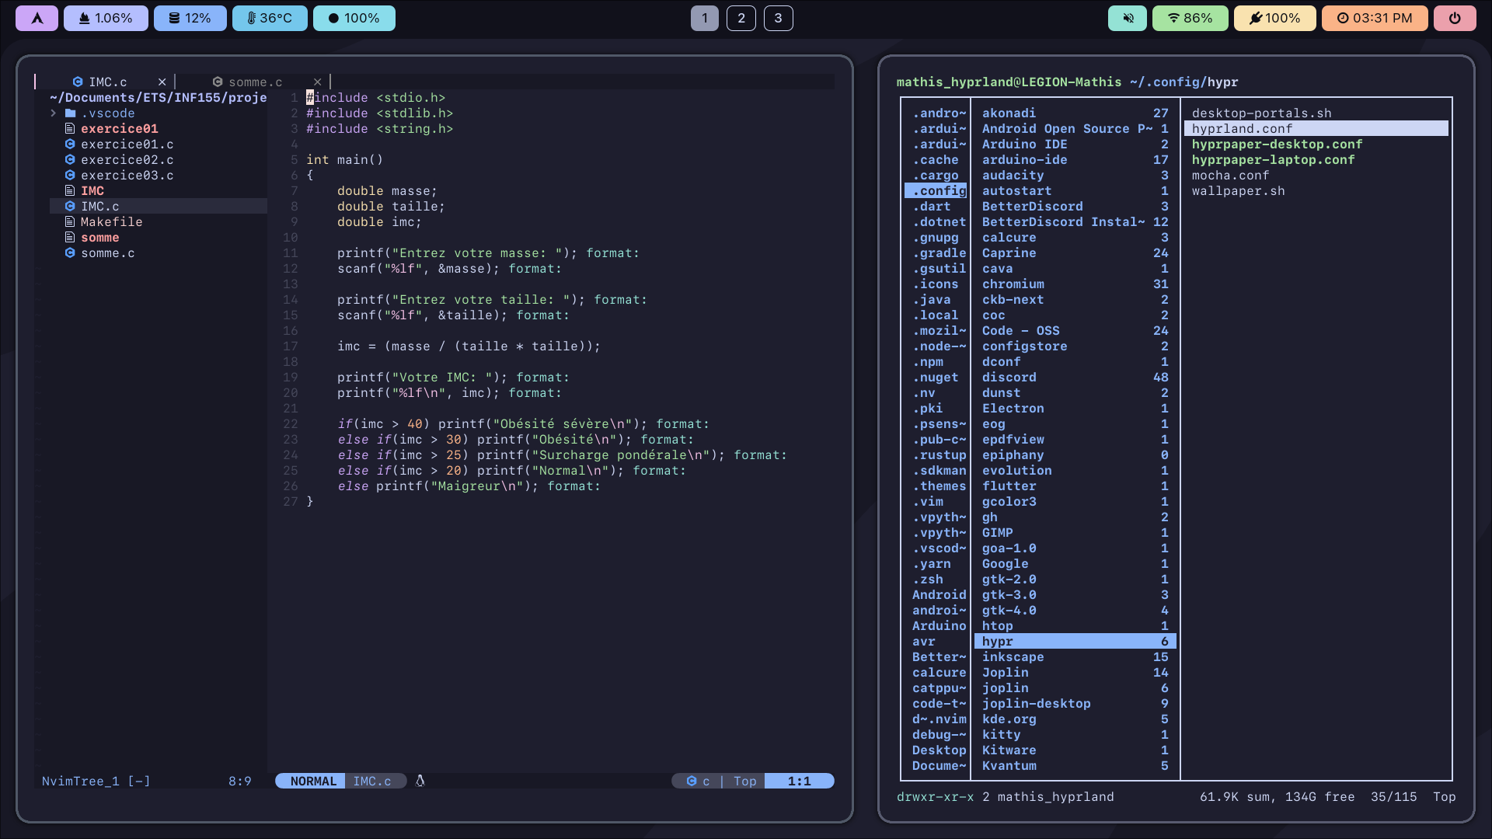The height and width of the screenshot is (839, 1492).
Task: Toggle the muted volume icon
Action: point(1127,18)
